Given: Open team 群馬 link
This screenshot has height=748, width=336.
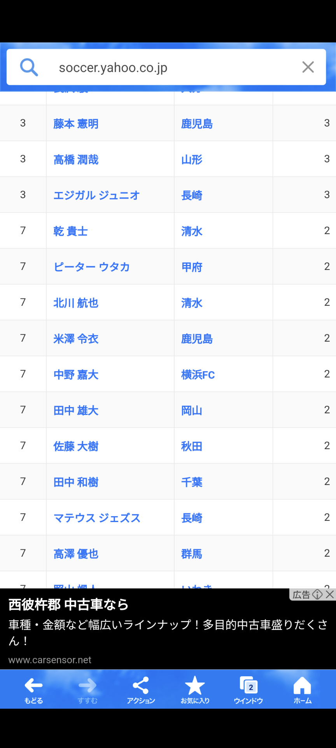Looking at the screenshot, I should tap(192, 554).
